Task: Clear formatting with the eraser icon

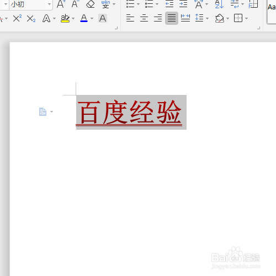Action: 90,4
